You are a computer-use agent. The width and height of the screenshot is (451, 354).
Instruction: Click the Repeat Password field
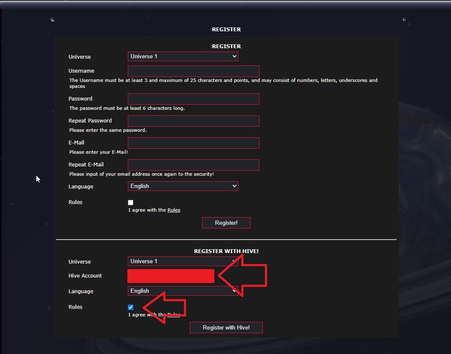(194, 121)
